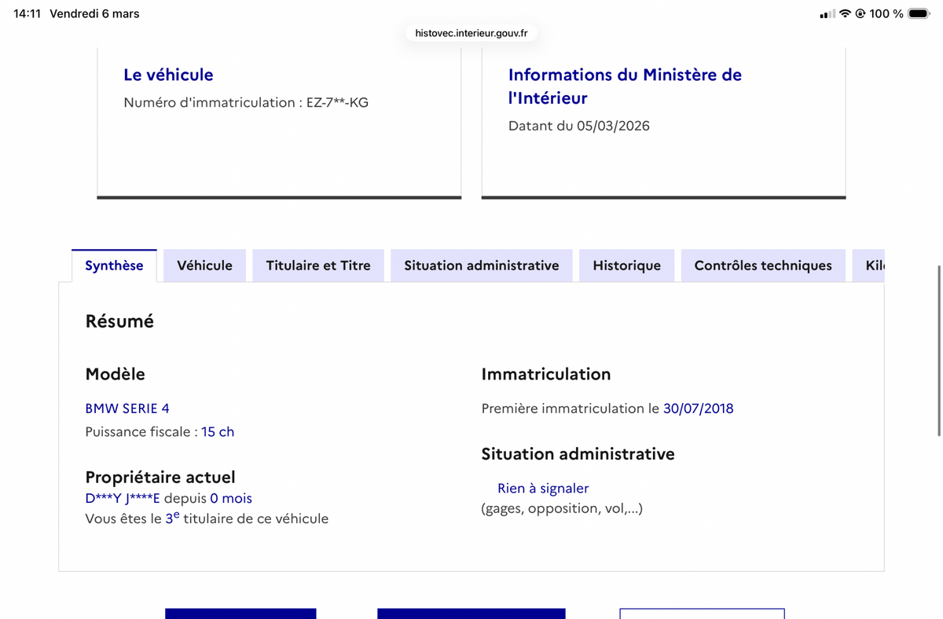Click the (gages, opposition, vol,...) note
Screen dimensions: 943x619
point(562,508)
